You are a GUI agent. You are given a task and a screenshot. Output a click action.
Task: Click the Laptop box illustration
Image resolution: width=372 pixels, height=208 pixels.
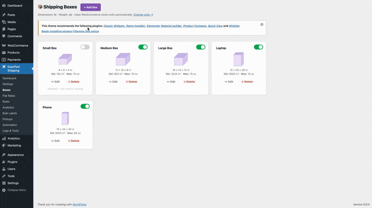[x=239, y=59]
